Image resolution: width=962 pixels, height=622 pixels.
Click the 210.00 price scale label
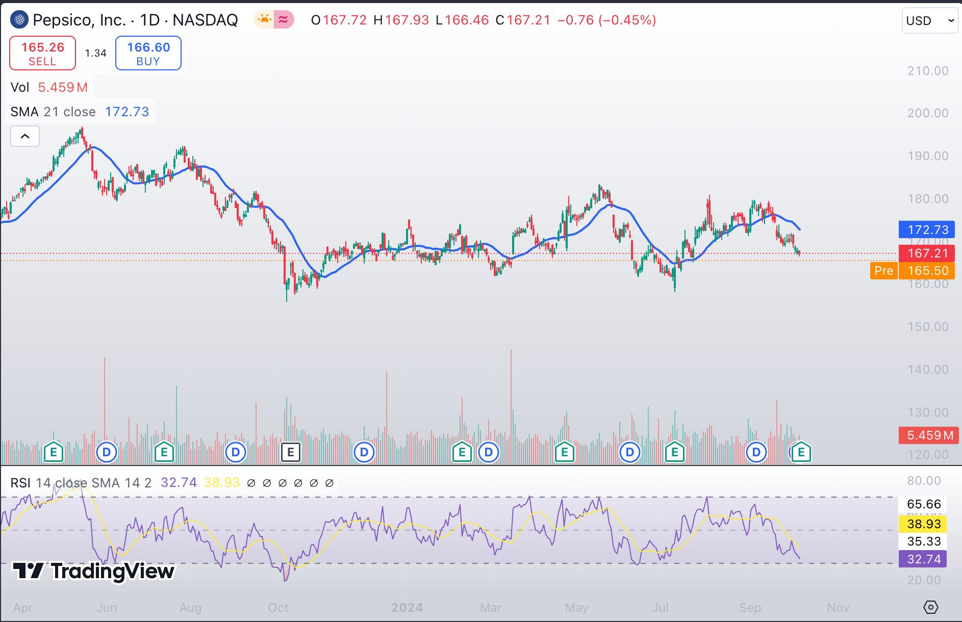(928, 70)
